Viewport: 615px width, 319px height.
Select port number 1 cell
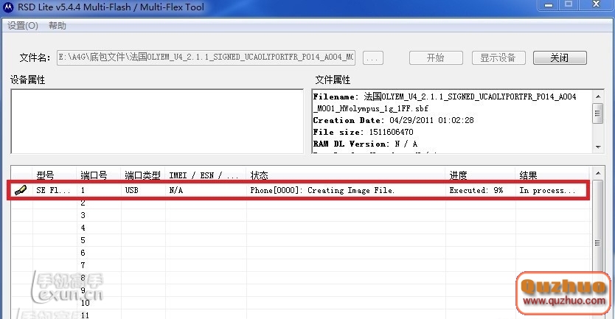(x=83, y=191)
